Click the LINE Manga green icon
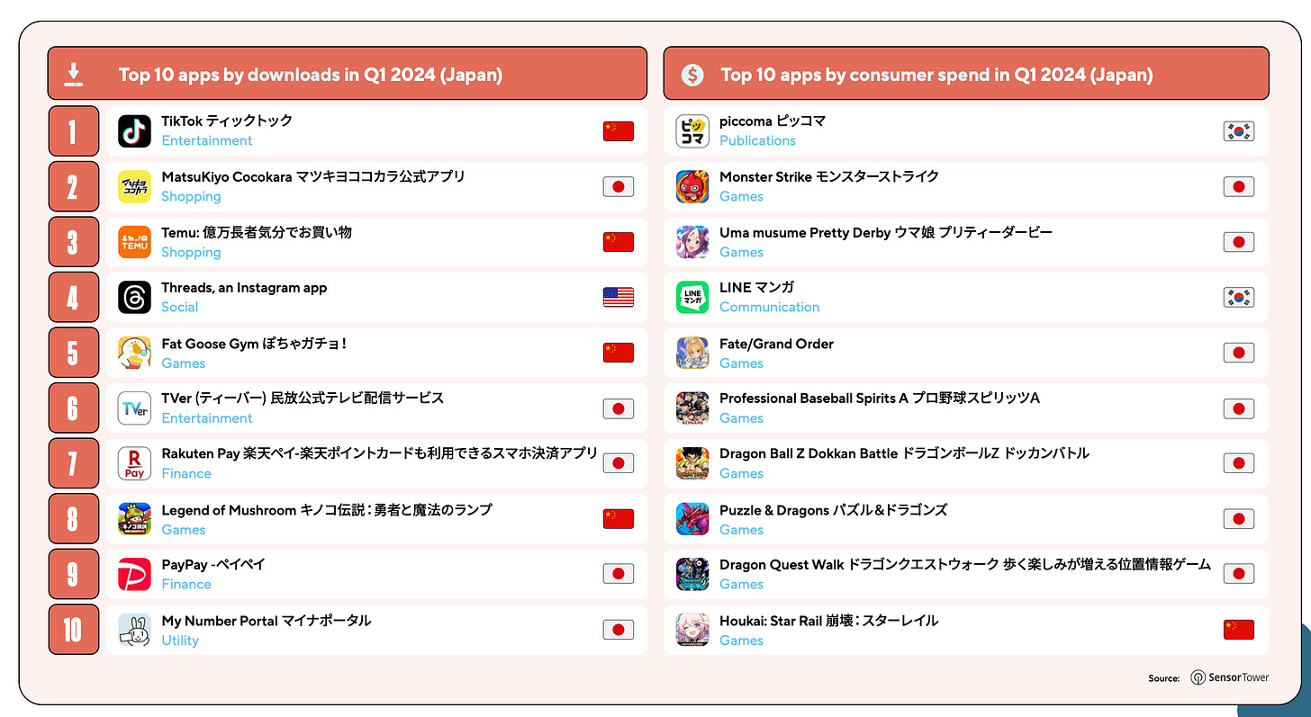Image resolution: width=1311 pixels, height=717 pixels. point(692,298)
